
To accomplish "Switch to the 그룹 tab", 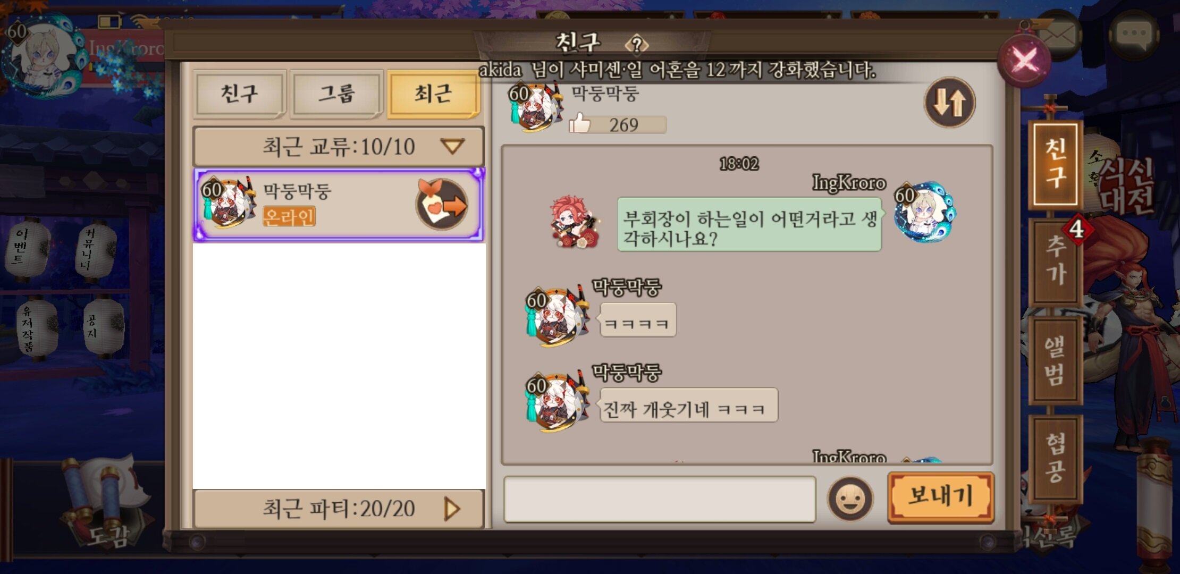I will (336, 94).
